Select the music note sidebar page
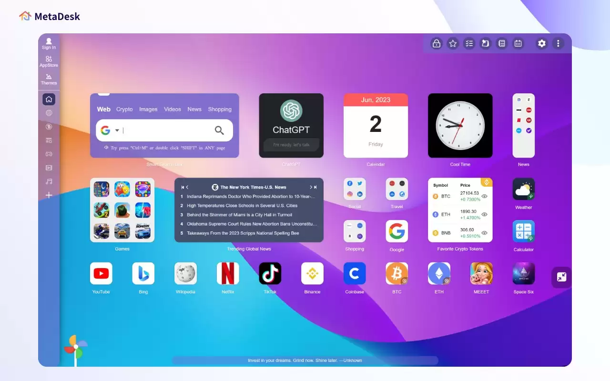Screen dimensions: 610x381 tap(49, 181)
